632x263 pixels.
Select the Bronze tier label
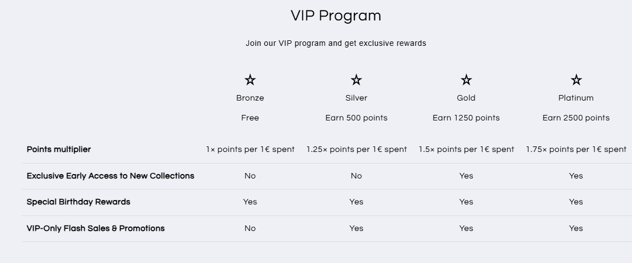(250, 98)
